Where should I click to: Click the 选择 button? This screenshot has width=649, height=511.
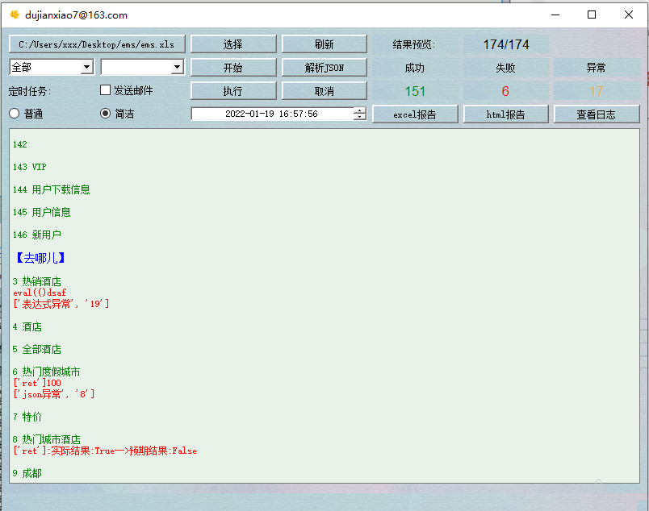(233, 44)
